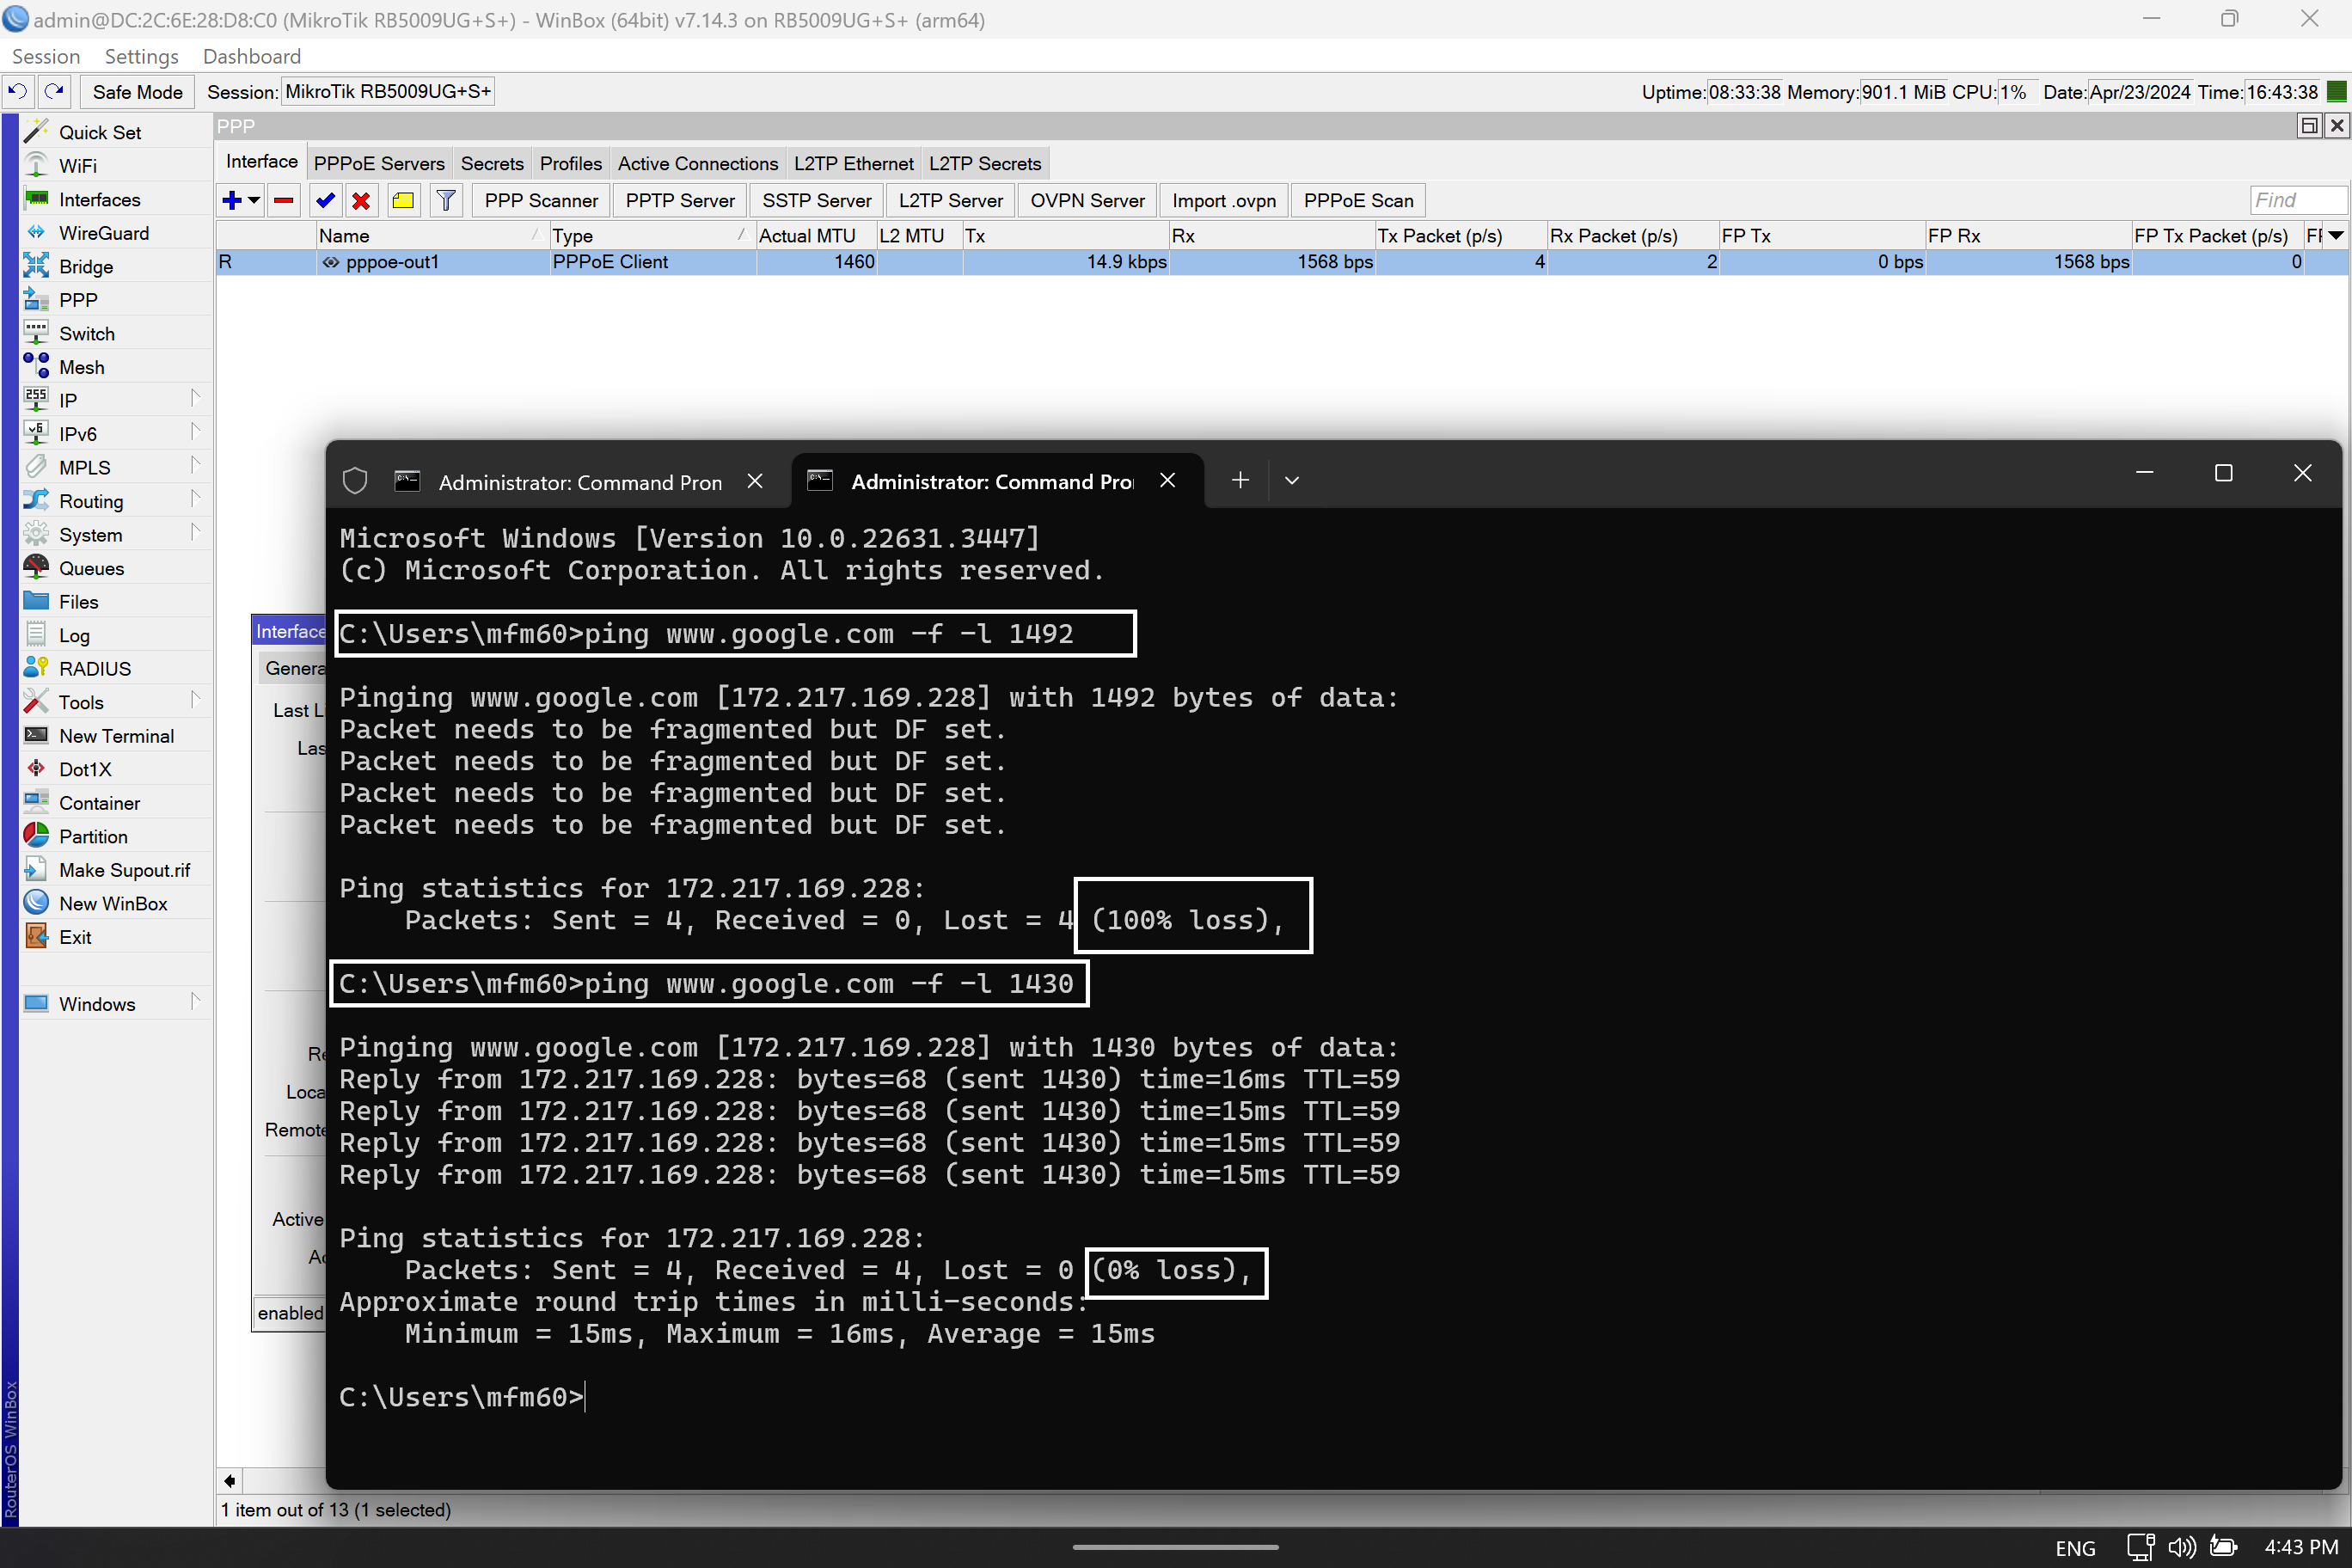Viewport: 2352px width, 1568px height.
Task: Expand the IPv6 submenu
Action: tap(195, 433)
